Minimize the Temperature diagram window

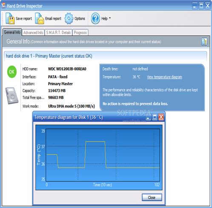coord(148,117)
